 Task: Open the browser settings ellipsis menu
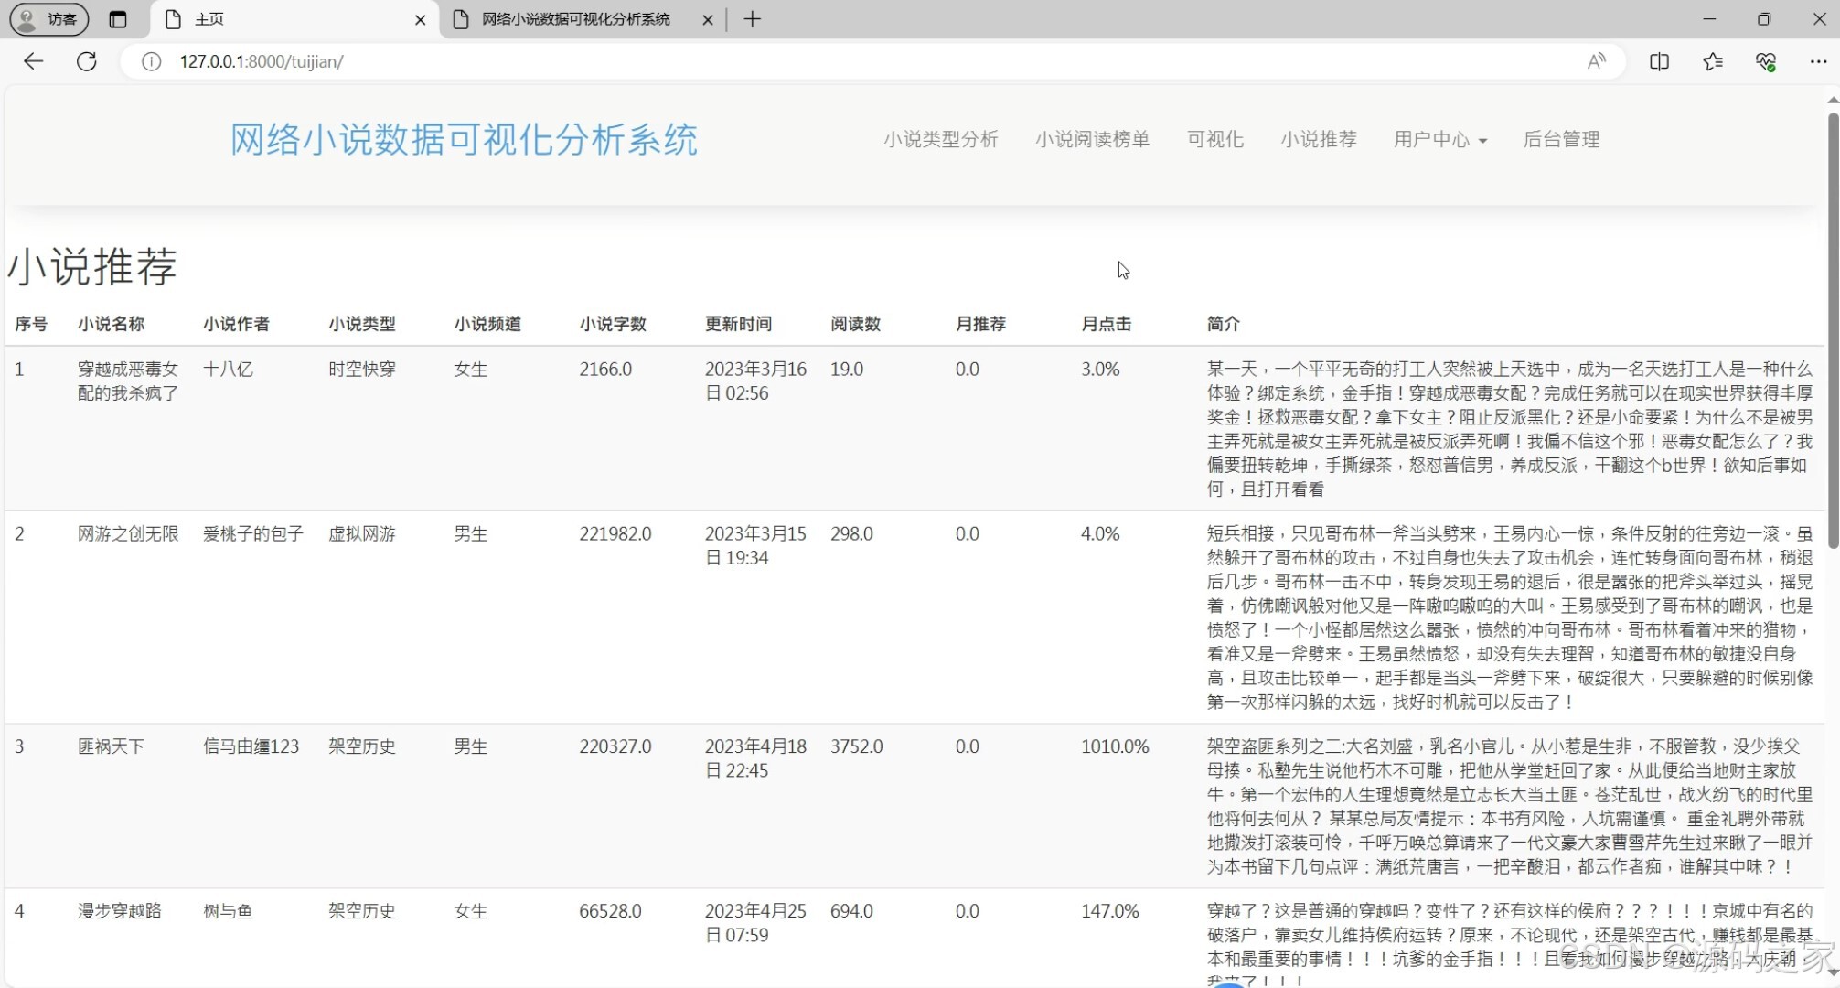click(1818, 61)
